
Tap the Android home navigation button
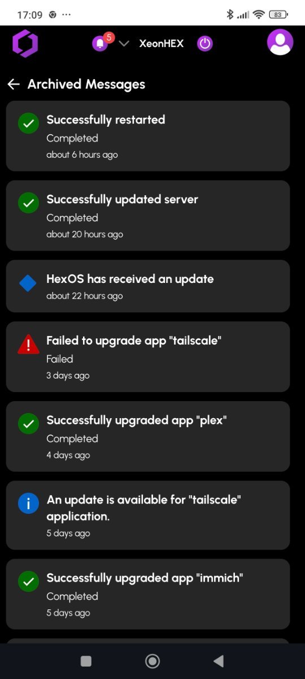coord(152,661)
